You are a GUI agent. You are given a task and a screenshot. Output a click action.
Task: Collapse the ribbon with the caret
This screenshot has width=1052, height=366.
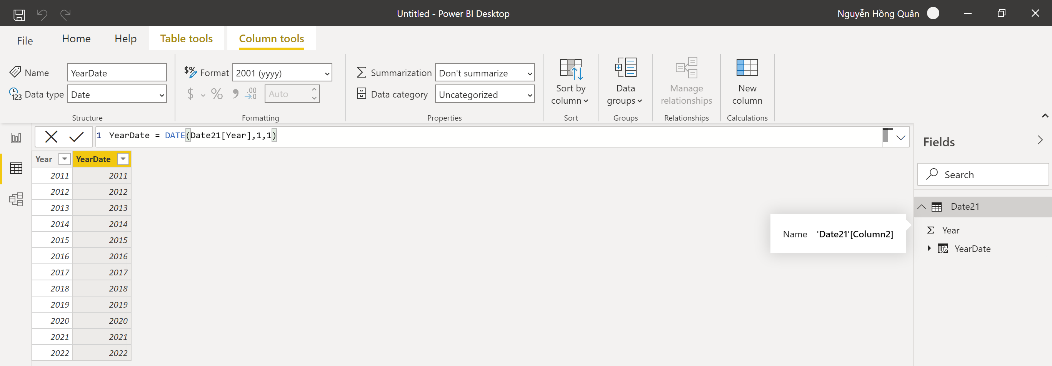click(1045, 116)
